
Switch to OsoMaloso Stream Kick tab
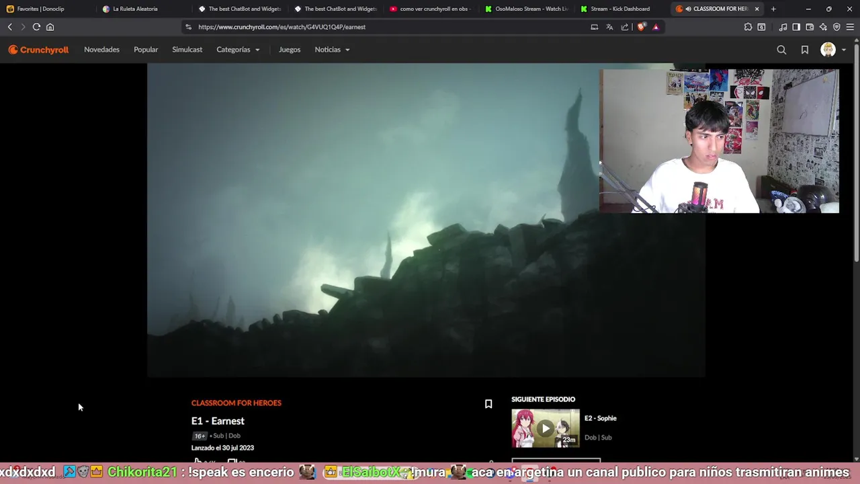(x=526, y=9)
